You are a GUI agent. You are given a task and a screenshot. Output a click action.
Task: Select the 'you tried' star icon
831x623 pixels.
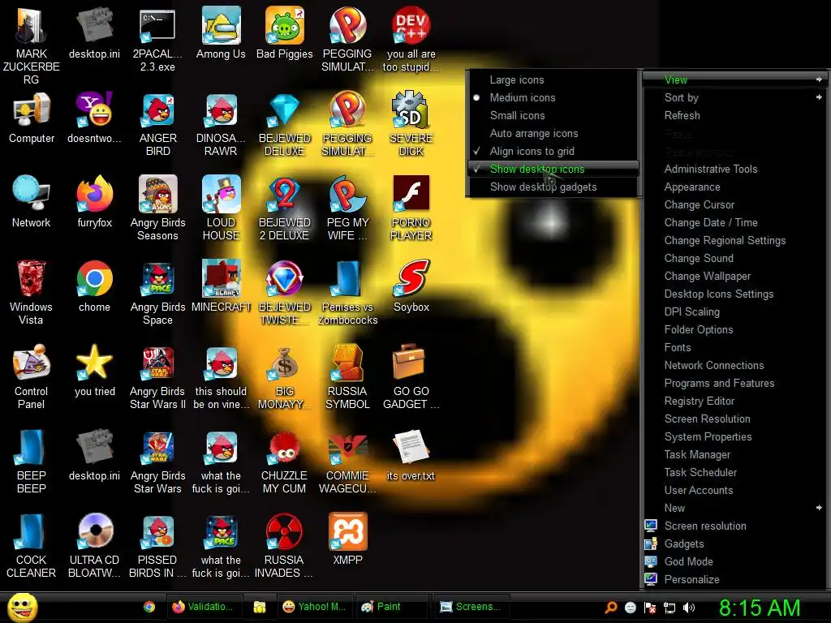coord(95,370)
